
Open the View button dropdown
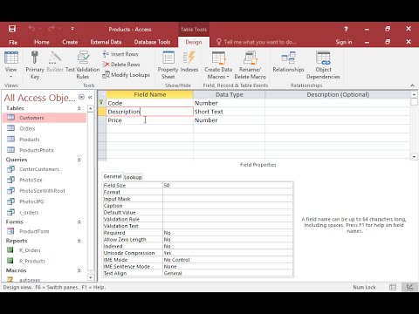[10, 77]
